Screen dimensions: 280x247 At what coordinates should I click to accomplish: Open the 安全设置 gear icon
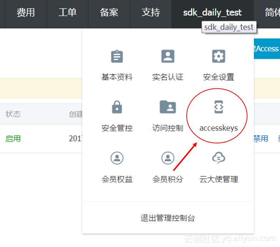(x=218, y=56)
